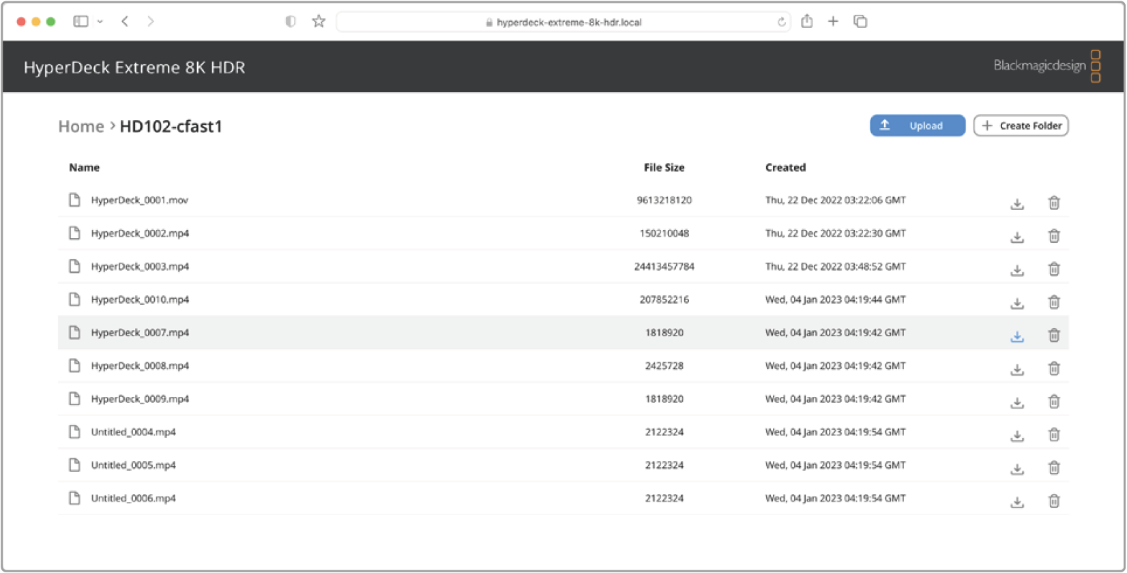Select the Untitled_0006.mp4 file name

coord(134,499)
